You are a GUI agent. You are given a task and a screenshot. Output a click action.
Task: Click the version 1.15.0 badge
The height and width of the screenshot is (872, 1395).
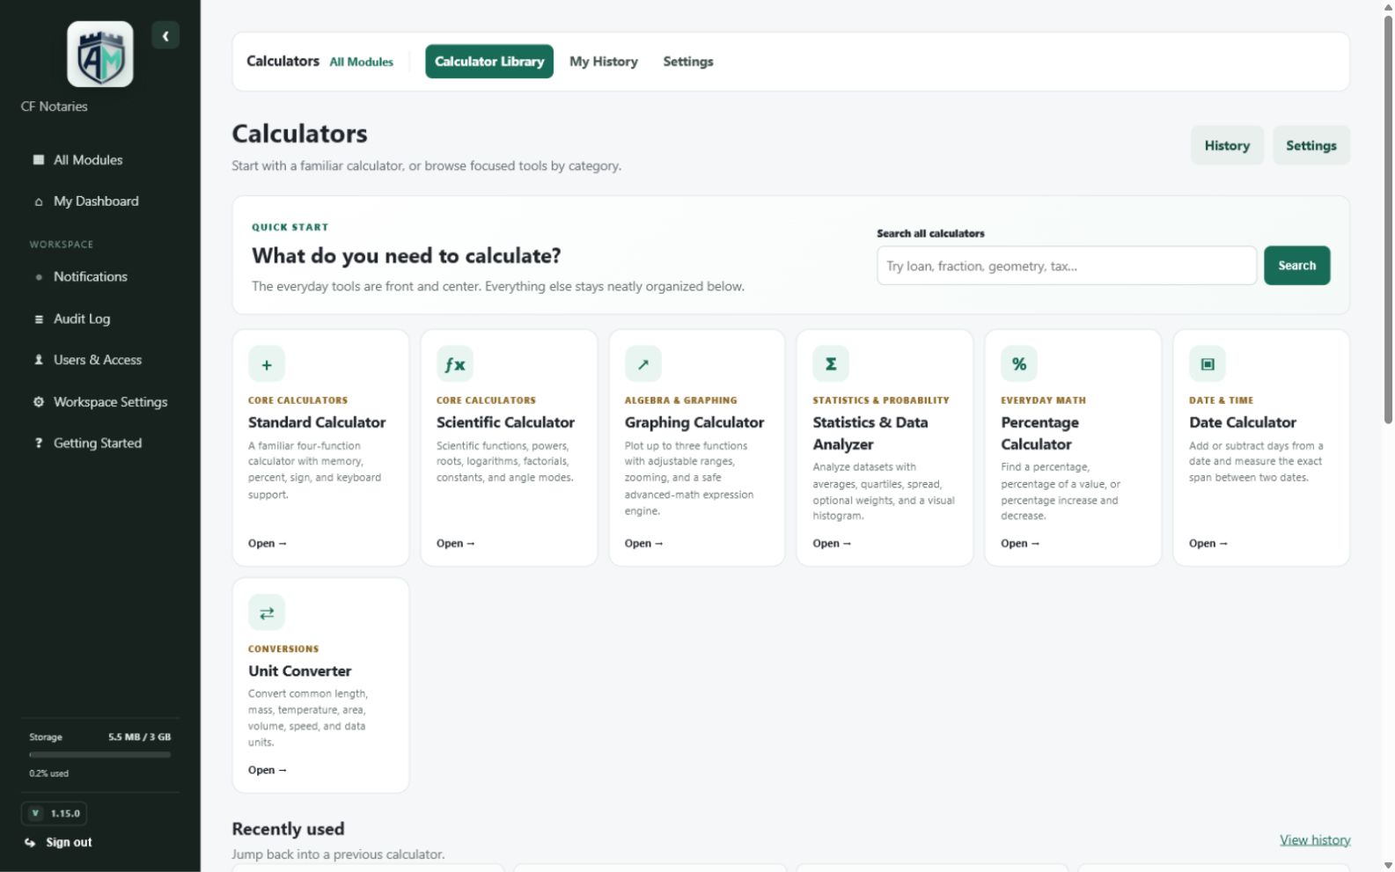pos(54,813)
